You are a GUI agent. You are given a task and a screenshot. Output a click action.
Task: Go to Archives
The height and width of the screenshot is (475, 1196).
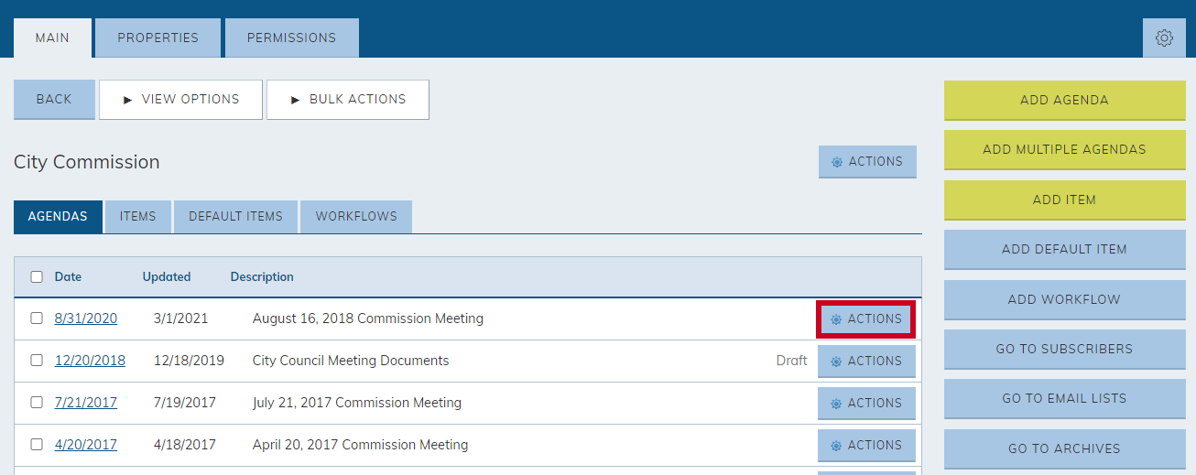(x=1064, y=449)
